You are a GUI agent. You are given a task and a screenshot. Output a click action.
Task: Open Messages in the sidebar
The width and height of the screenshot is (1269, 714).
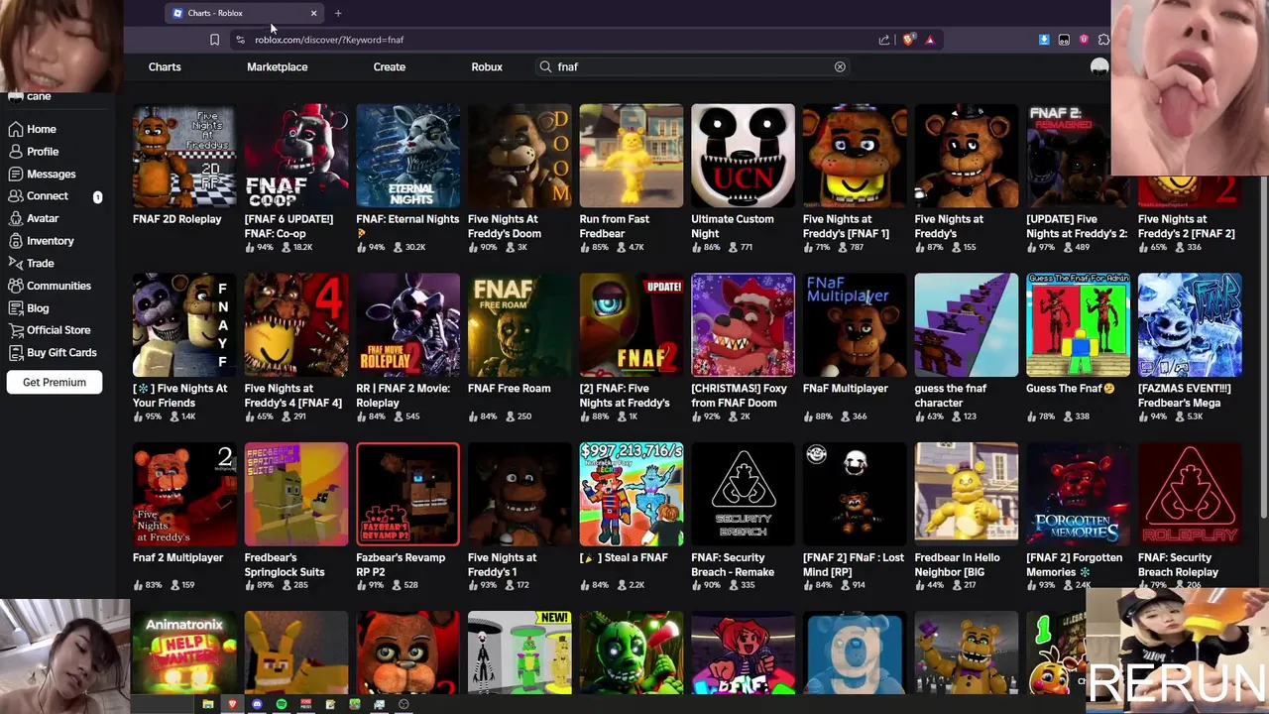[42, 174]
